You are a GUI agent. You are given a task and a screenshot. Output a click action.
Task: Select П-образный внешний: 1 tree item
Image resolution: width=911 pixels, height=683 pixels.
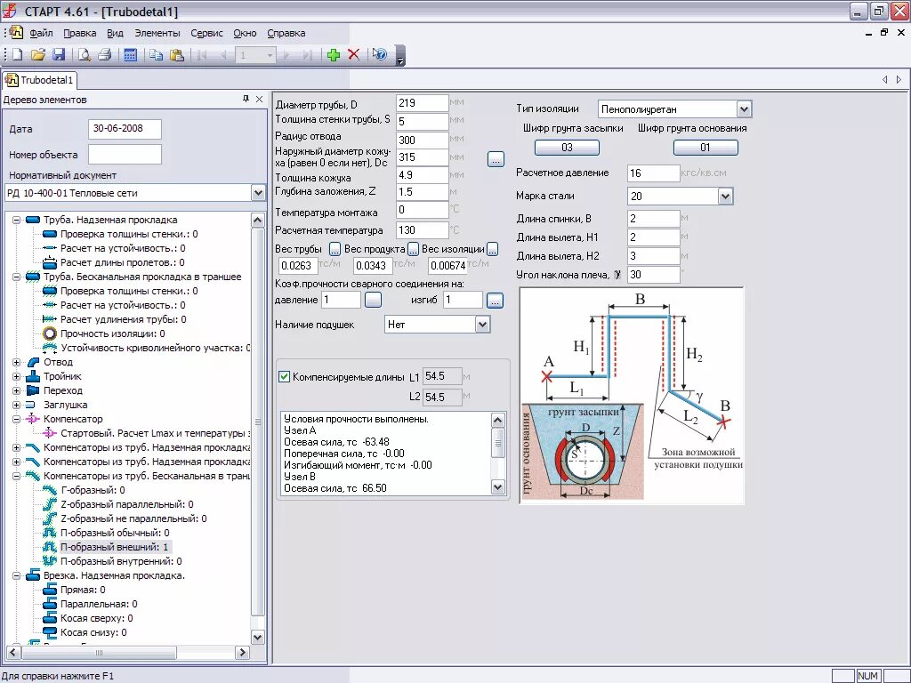[115, 547]
